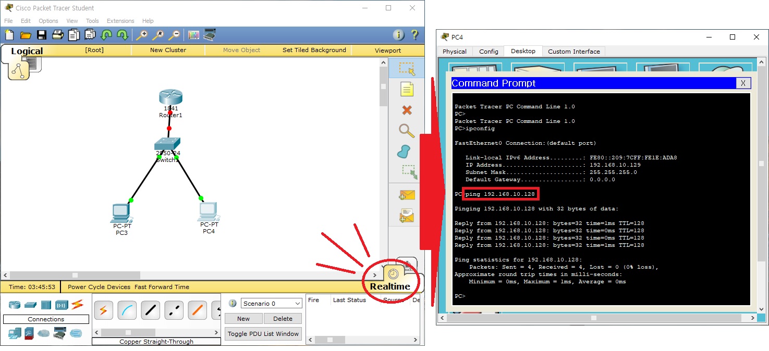The image size is (769, 351).
Task: Click the Zoom Out magnifier icon
Action: (174, 35)
